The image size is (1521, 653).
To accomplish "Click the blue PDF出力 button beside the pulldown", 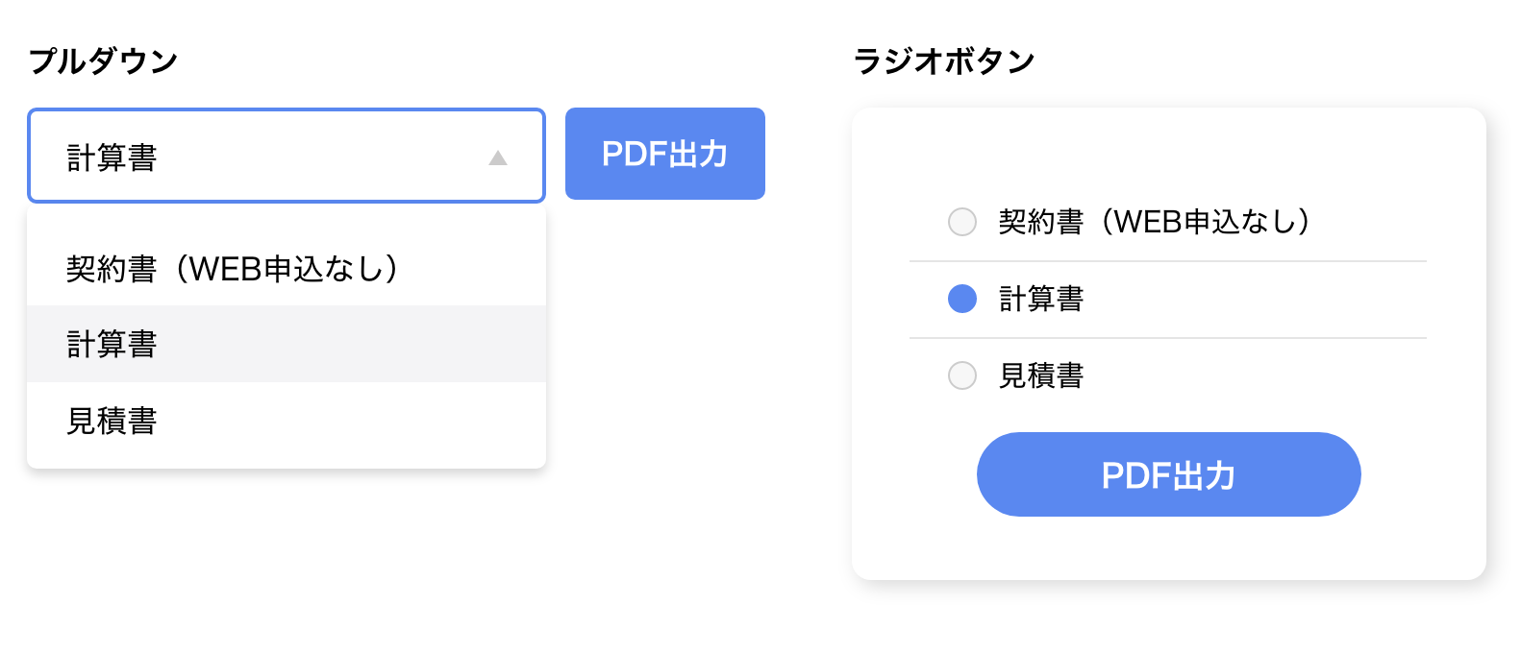I will click(x=665, y=153).
